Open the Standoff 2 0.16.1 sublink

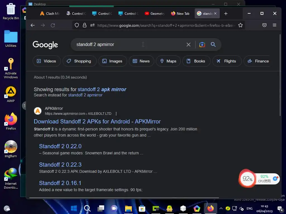60,183
